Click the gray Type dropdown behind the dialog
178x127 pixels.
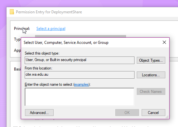coord(81,36)
